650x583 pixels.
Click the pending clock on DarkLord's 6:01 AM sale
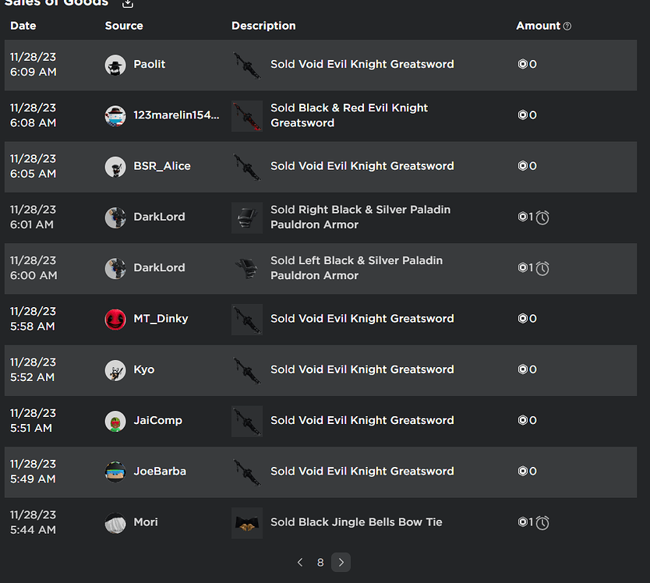(x=542, y=217)
